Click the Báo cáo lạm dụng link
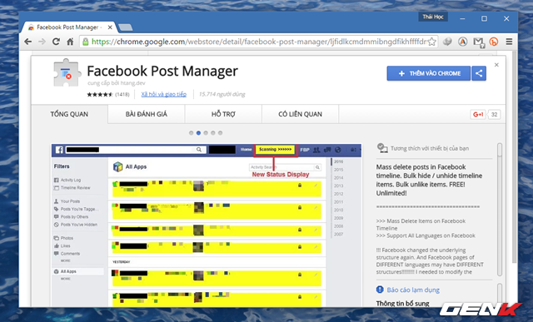Image resolution: width=533 pixels, height=322 pixels. [413, 290]
